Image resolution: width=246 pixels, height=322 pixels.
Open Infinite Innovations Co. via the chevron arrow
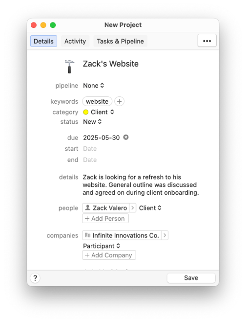pyautogui.click(x=165, y=235)
